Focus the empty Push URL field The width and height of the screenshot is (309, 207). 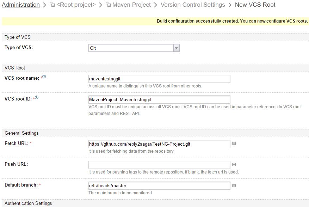pyautogui.click(x=159, y=165)
